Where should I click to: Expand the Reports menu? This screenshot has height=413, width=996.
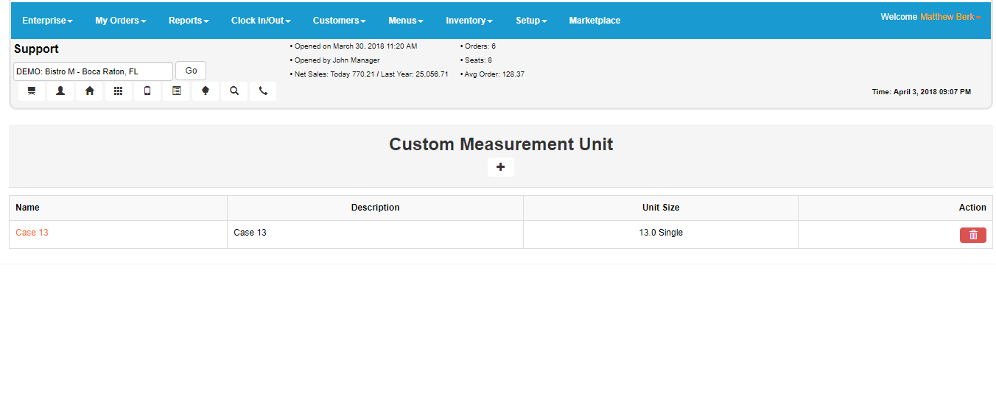pos(189,21)
